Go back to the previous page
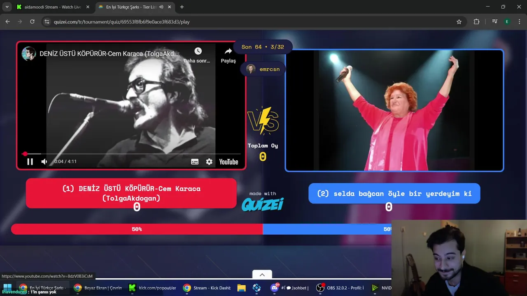This screenshot has height=296, width=527. coord(7,22)
